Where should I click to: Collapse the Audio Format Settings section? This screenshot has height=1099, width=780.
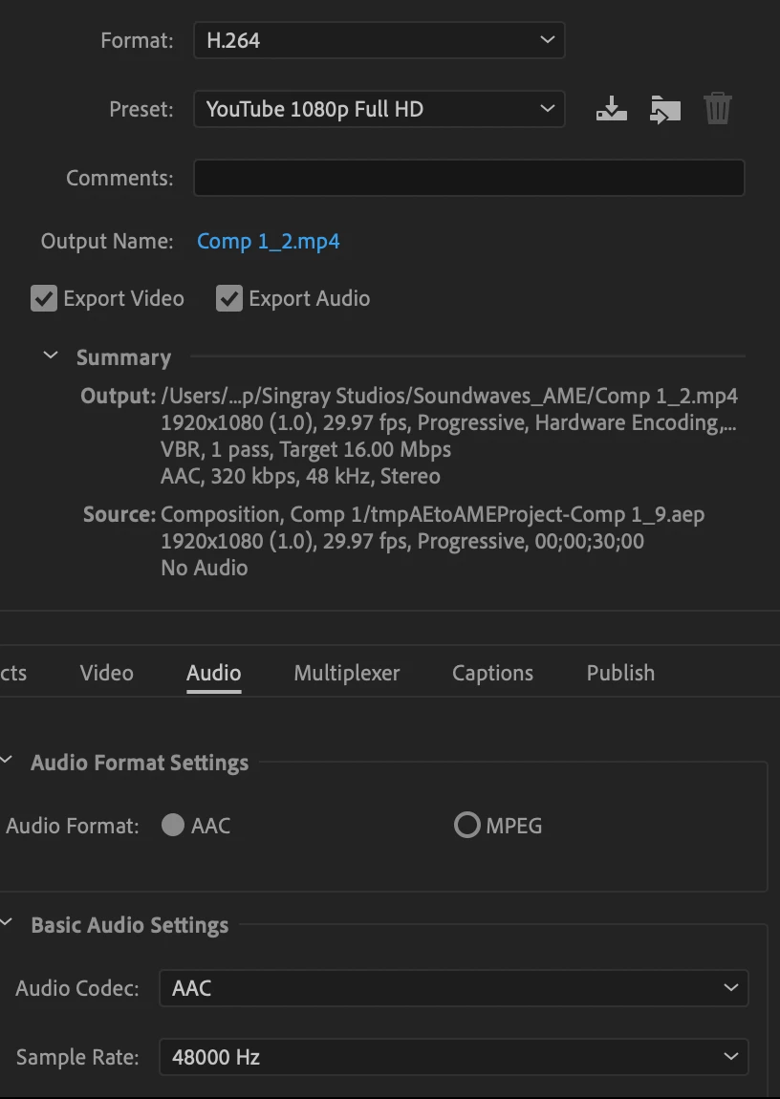[x=7, y=761]
